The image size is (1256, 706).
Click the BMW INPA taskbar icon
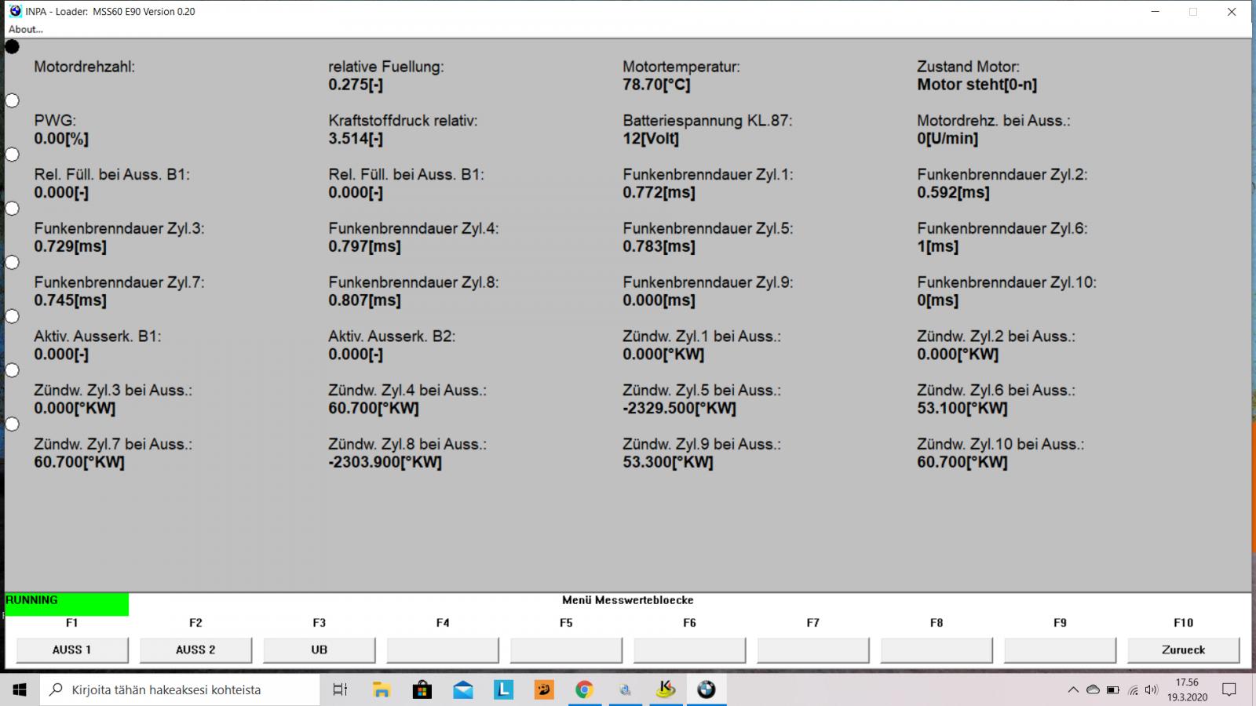pyautogui.click(x=706, y=690)
